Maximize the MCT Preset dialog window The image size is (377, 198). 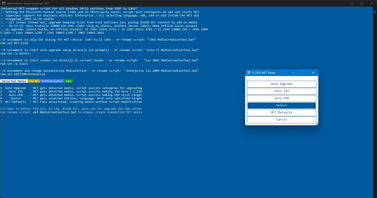(303, 73)
